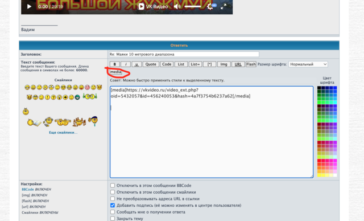This screenshot has height=221, width=364.
Task: Insert a URL tag
Action: [238, 64]
